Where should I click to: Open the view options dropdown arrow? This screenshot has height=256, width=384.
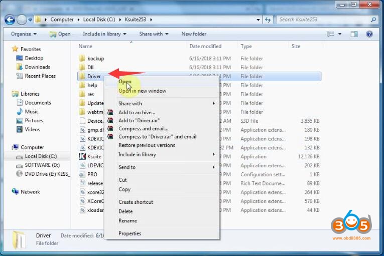point(340,34)
